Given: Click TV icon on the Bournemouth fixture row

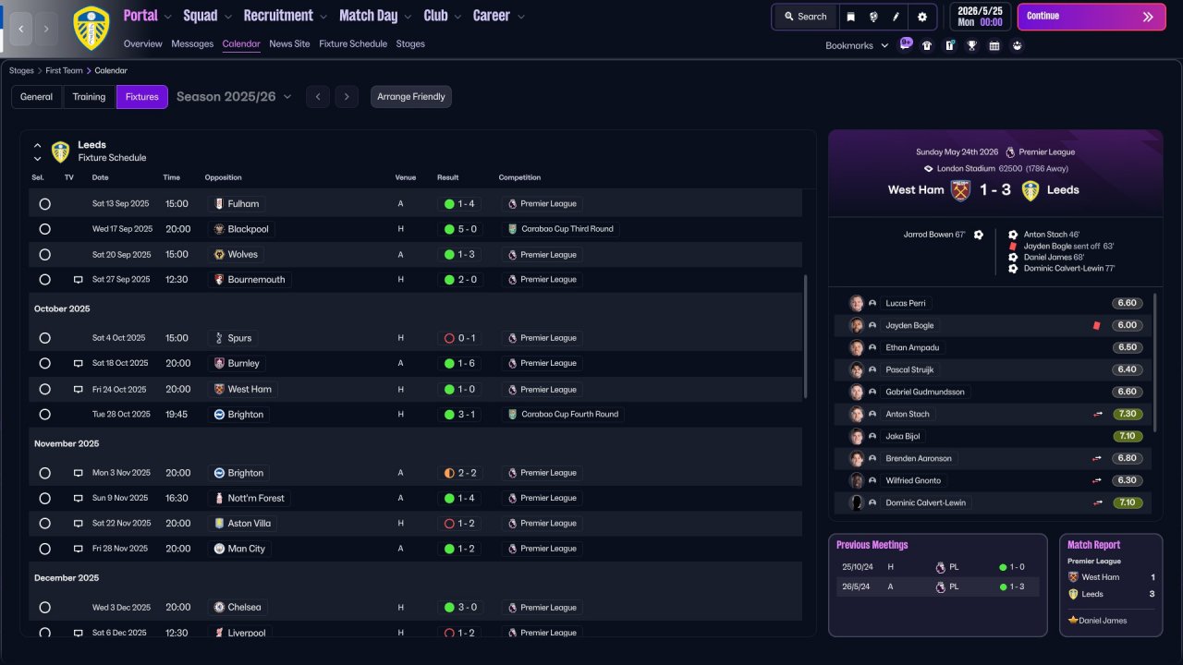Looking at the screenshot, I should tap(78, 280).
